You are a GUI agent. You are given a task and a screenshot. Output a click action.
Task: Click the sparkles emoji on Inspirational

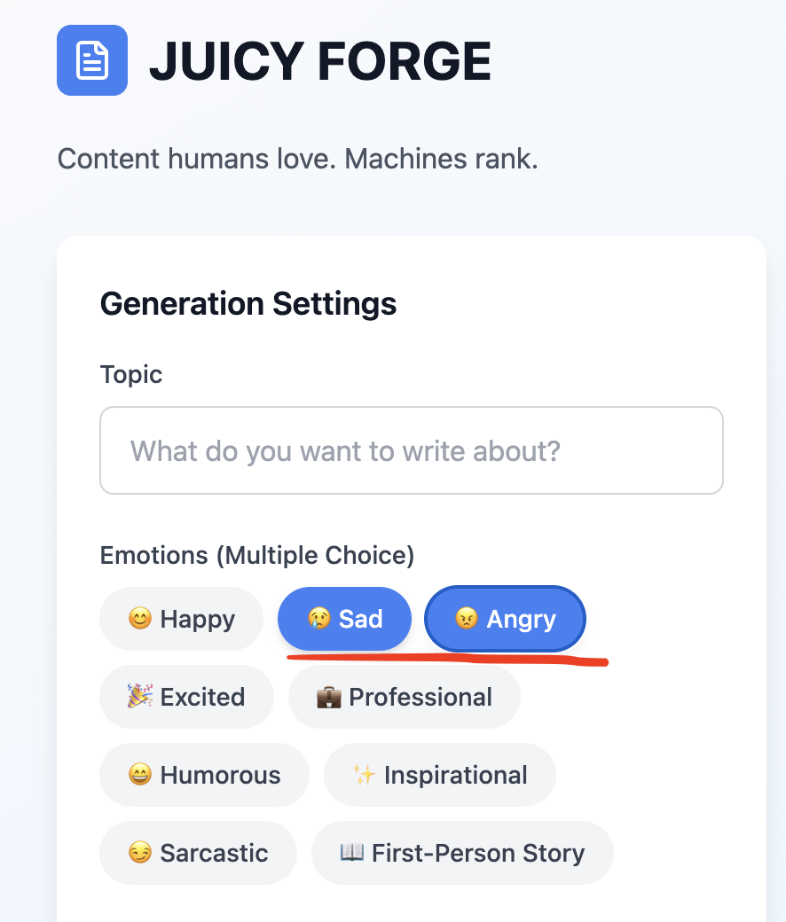(x=365, y=775)
